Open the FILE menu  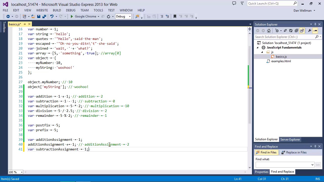(5, 10)
